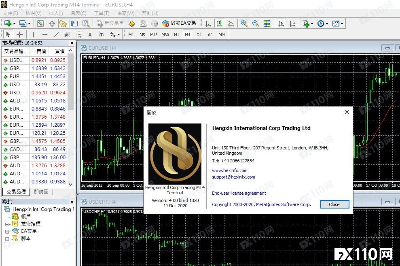Select the draw trendline tool

point(56,35)
